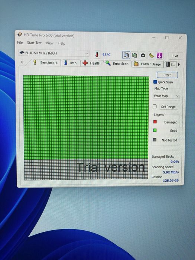Open the Health tab
This screenshot has height=260, width=195.
click(91, 63)
